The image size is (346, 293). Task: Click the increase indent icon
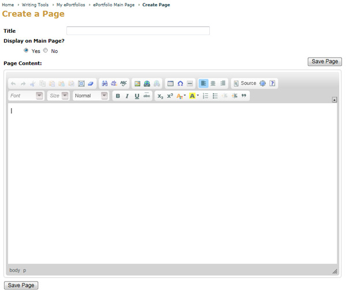pyautogui.click(x=234, y=96)
